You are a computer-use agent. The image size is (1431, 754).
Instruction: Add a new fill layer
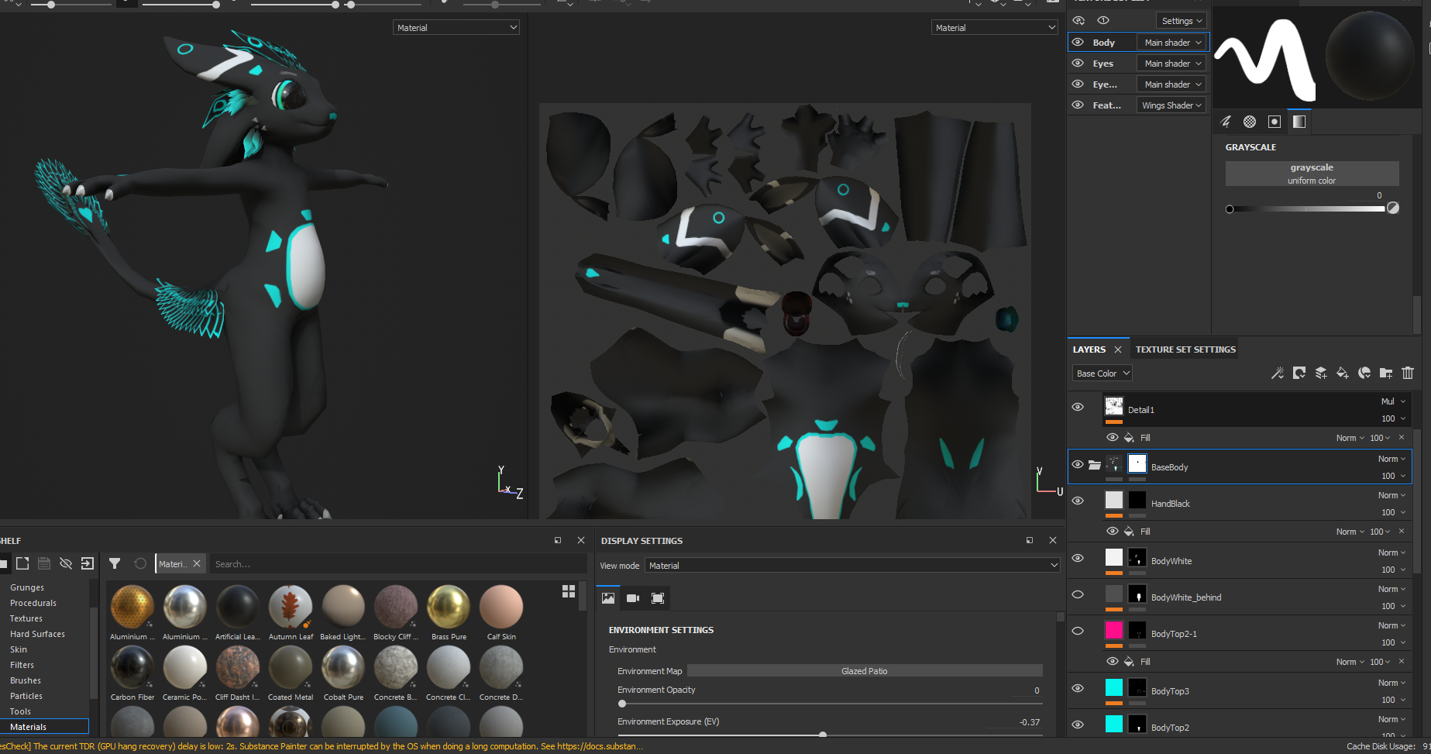click(x=1343, y=374)
